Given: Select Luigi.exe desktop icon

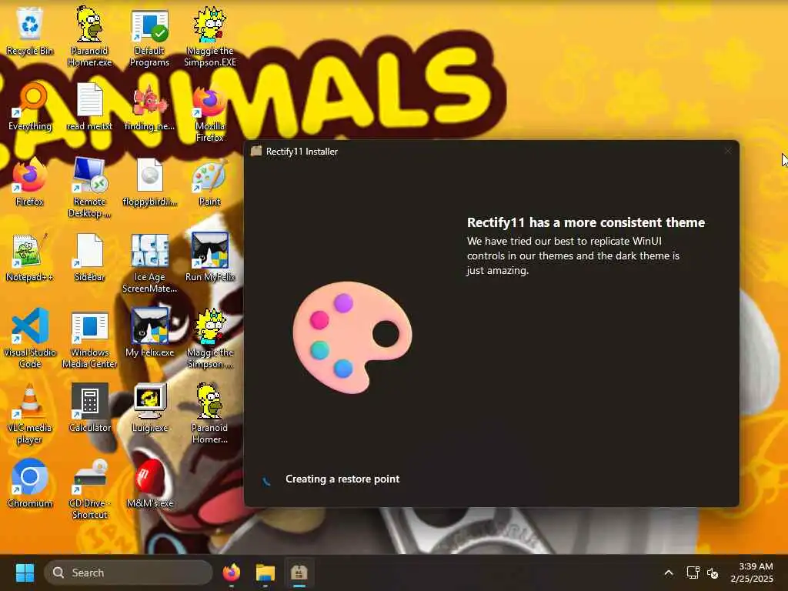Looking at the screenshot, I should tap(149, 408).
